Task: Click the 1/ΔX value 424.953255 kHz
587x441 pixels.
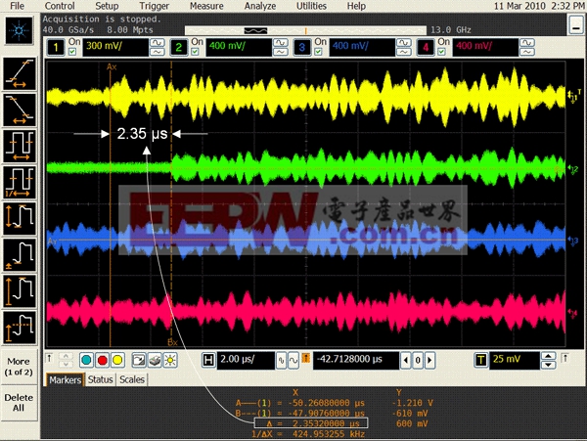Action: click(329, 434)
